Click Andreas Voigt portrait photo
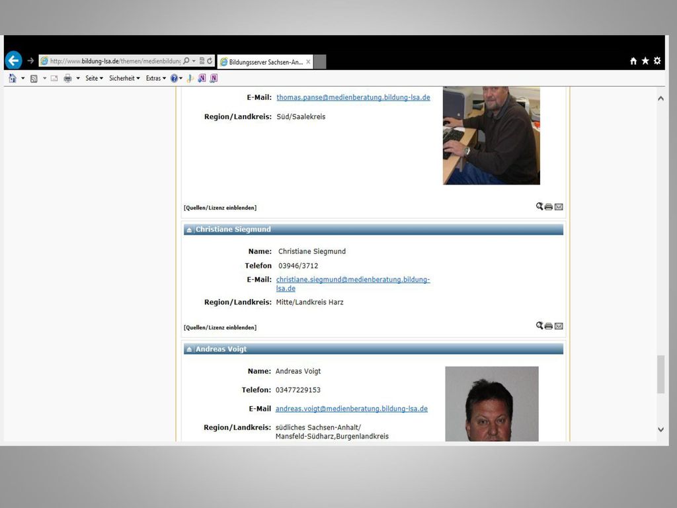This screenshot has height=508, width=677. [492, 404]
